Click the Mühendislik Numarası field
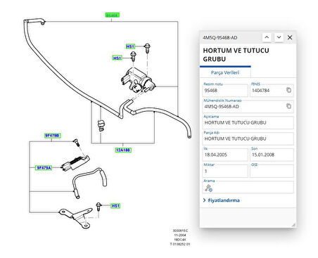318x258 pixels. point(248,106)
